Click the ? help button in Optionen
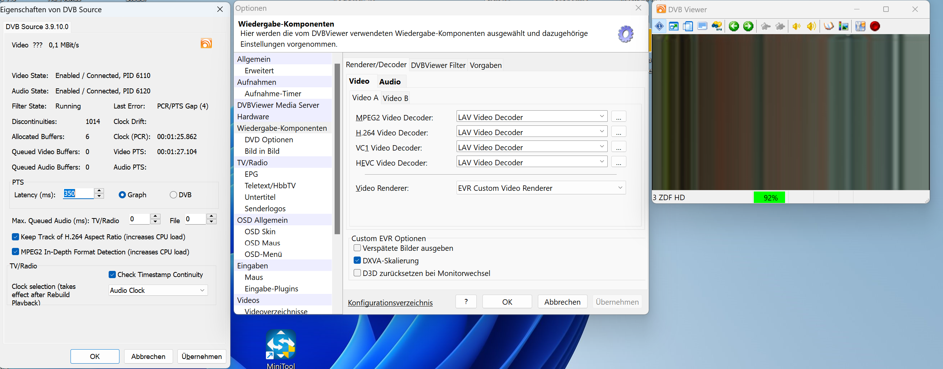The height and width of the screenshot is (369, 943). coord(466,302)
